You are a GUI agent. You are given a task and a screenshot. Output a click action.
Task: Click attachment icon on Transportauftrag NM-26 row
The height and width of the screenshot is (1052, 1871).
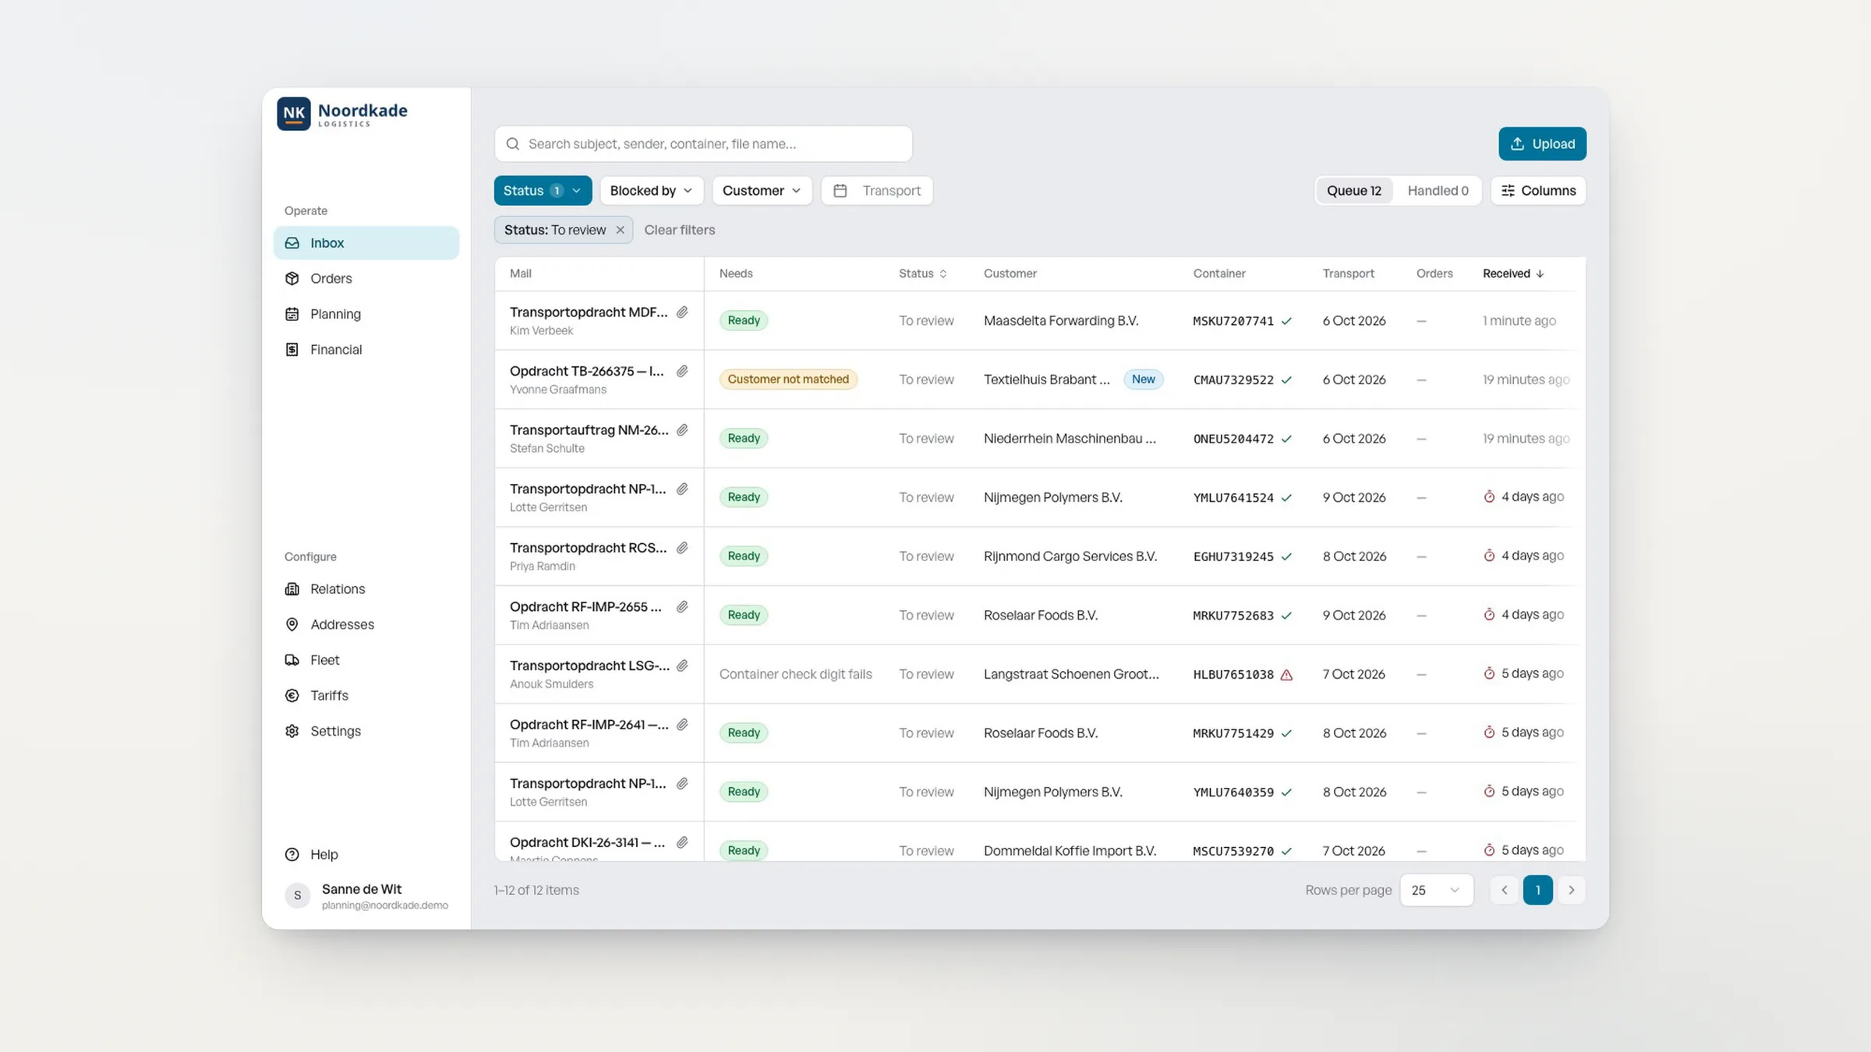[682, 430]
